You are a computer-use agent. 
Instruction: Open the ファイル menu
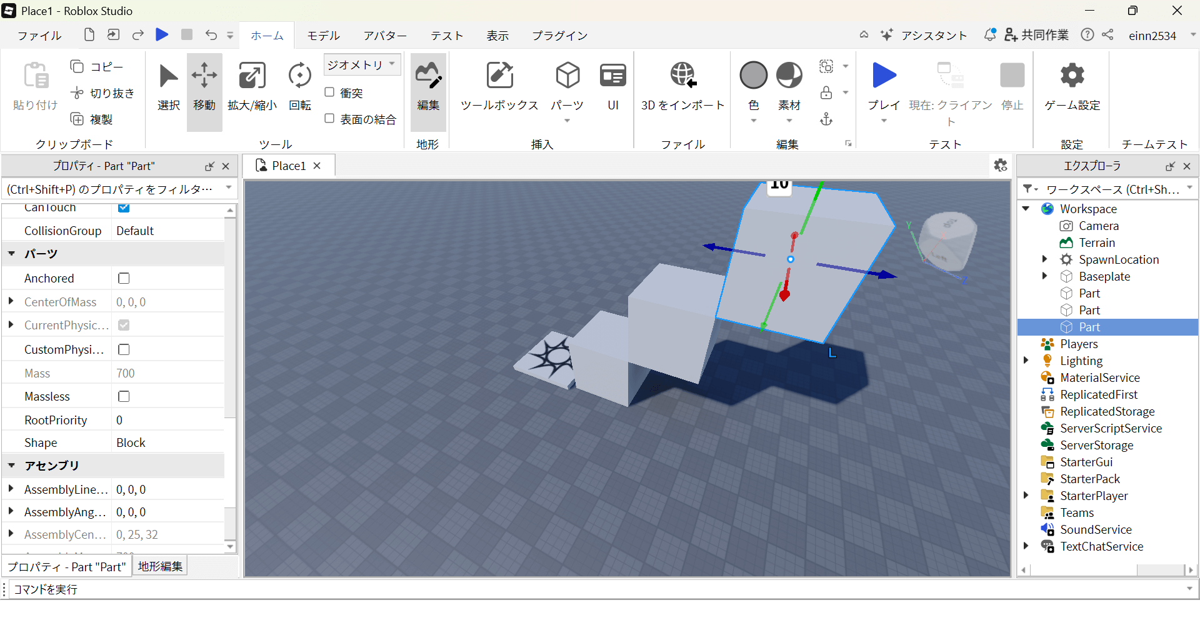tap(39, 36)
